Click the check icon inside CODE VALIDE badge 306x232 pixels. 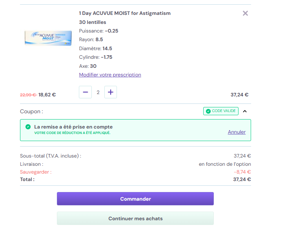[x=208, y=111]
